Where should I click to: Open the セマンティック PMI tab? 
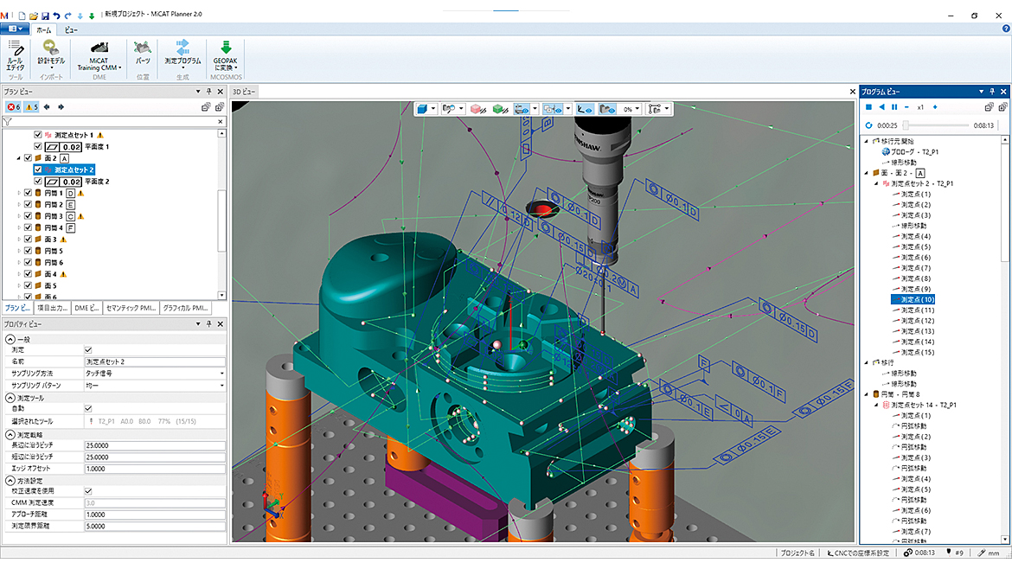click(x=131, y=309)
